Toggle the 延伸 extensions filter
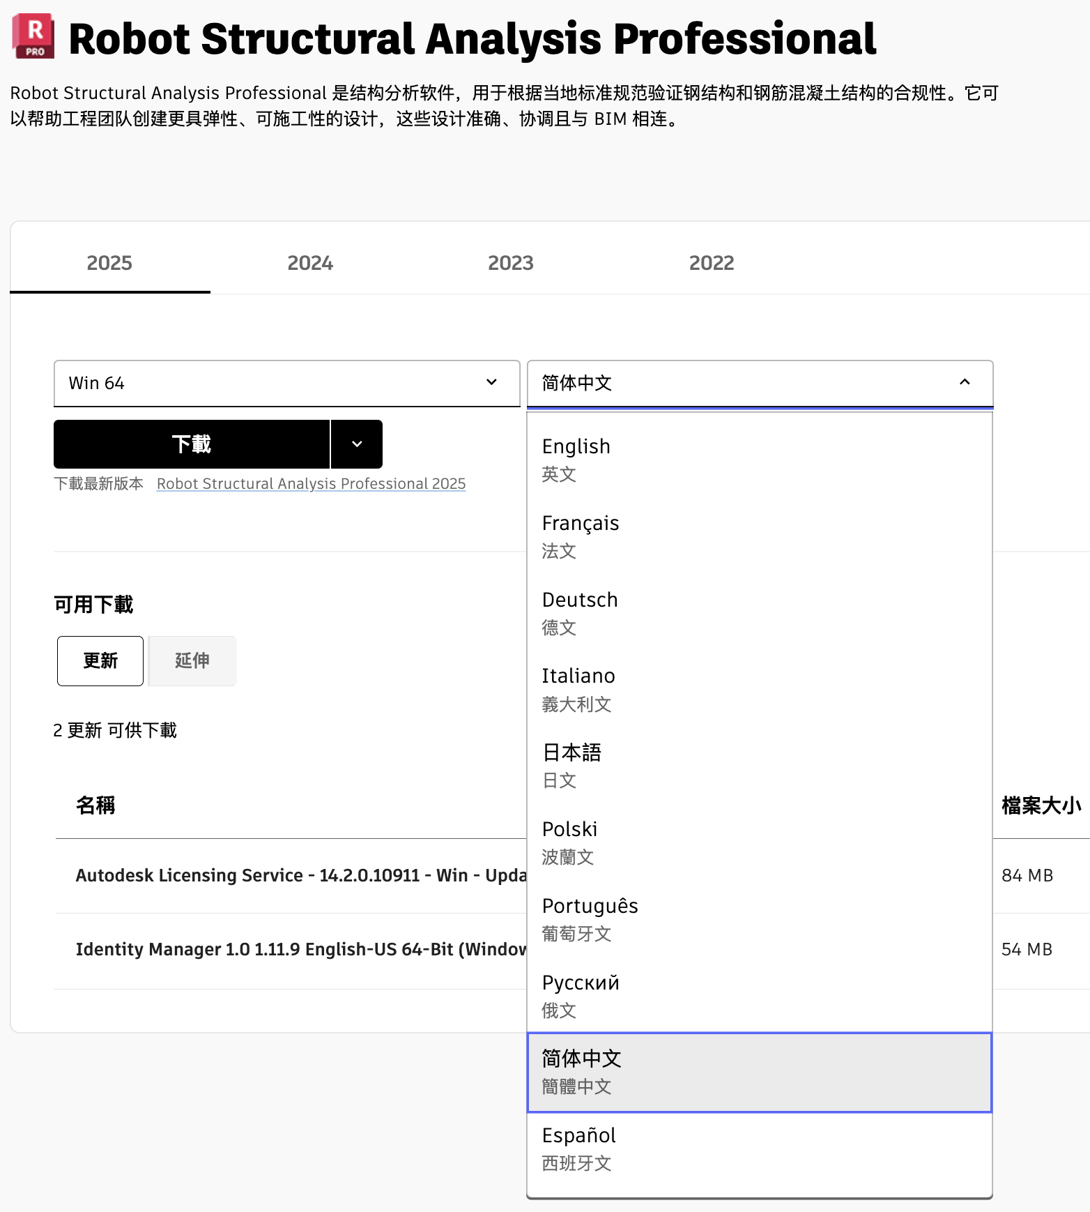 [192, 660]
